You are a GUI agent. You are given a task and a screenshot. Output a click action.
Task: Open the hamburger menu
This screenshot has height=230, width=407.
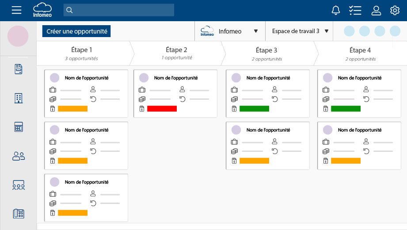16,10
